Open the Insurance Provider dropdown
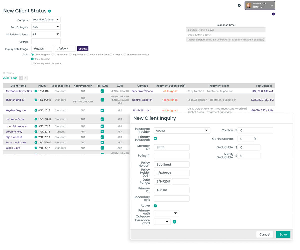Viewport: 300px width, 250px height. coord(182,130)
